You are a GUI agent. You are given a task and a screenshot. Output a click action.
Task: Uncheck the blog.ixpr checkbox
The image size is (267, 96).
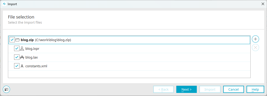pos(17,49)
